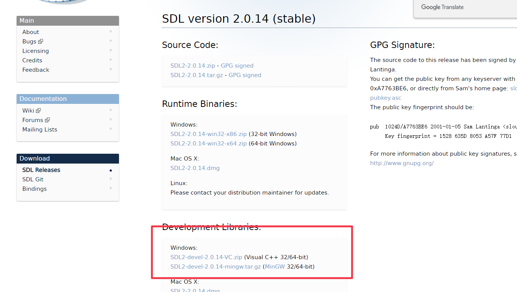Image resolution: width=517 pixels, height=292 pixels.
Task: Open the Licensing page
Action: [x=35, y=51]
